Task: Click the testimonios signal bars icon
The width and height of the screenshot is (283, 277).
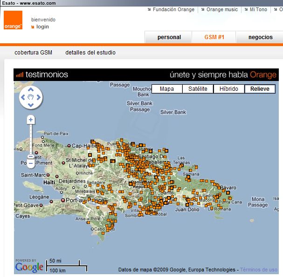Action: pos(20,74)
